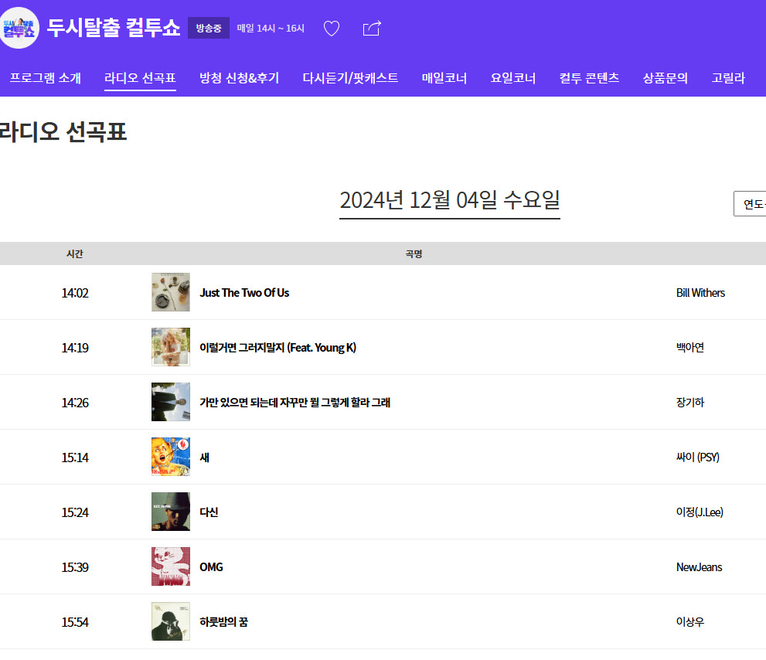Click the 곡명 column header
The height and width of the screenshot is (660, 766).
click(414, 253)
